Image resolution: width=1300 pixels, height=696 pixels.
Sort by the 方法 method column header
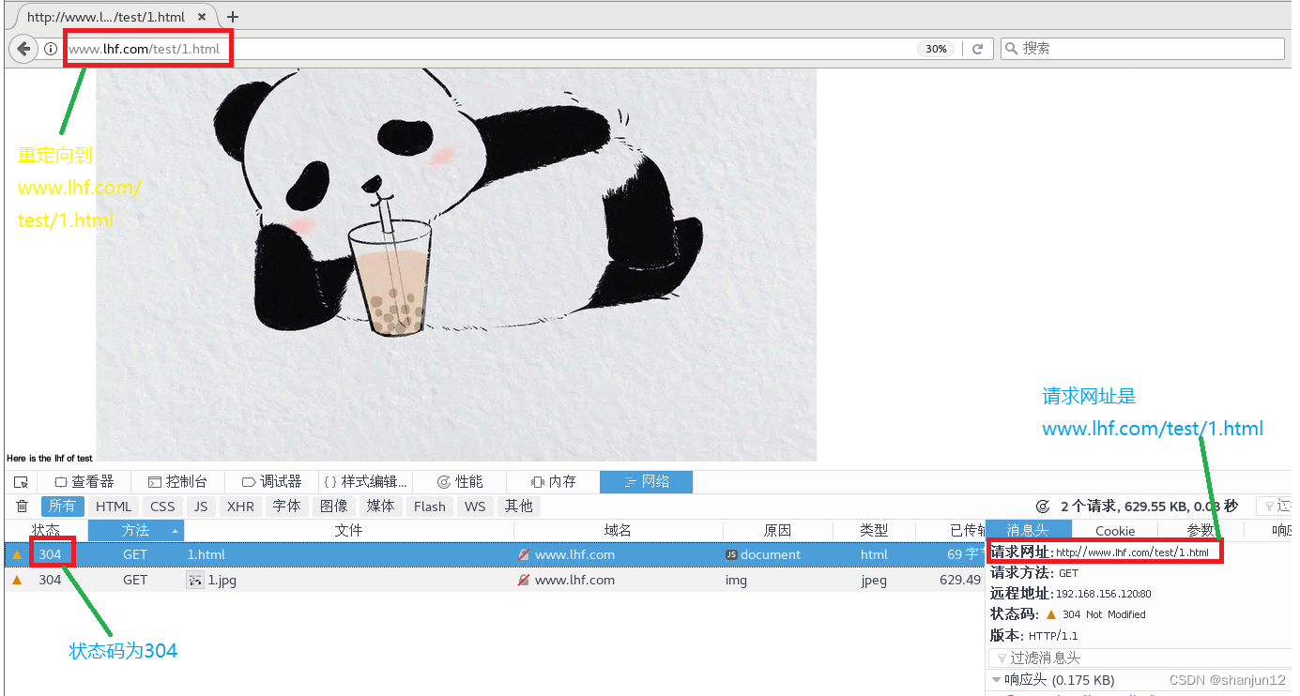[x=136, y=531]
